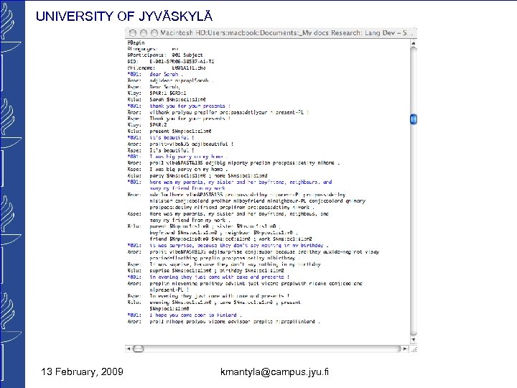The width and height of the screenshot is (517, 388).
Task: Click the horizontal scrollbar thumb
Action: [138, 348]
